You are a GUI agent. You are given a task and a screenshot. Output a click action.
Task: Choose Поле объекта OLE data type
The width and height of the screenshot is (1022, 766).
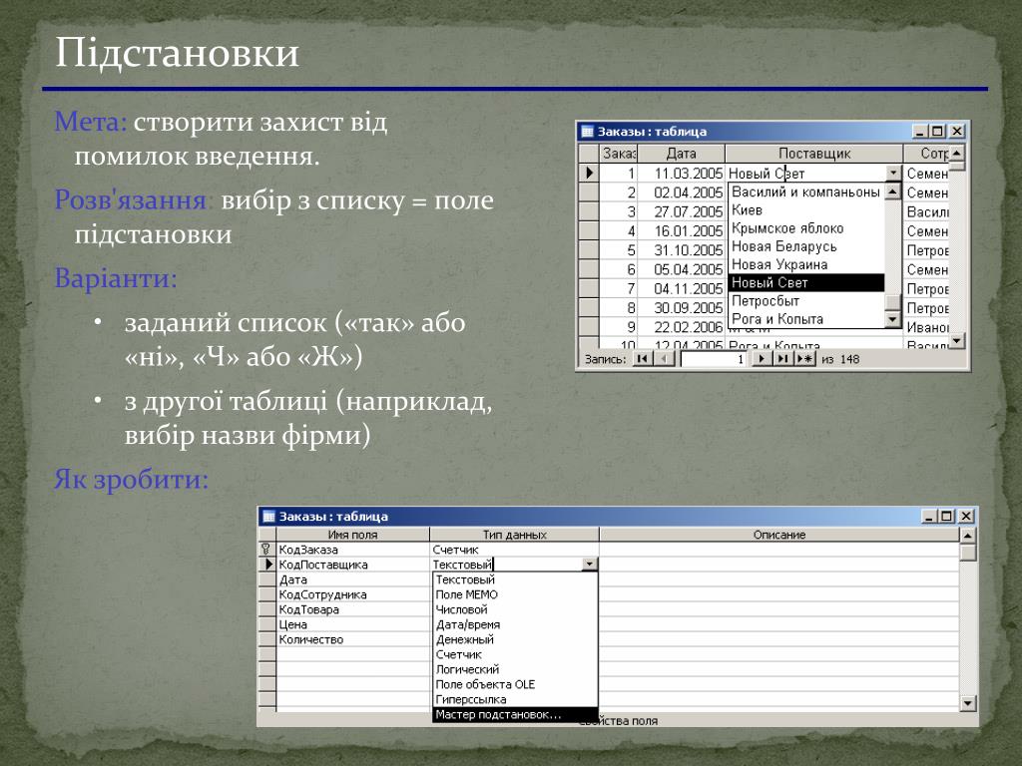[x=515, y=684]
